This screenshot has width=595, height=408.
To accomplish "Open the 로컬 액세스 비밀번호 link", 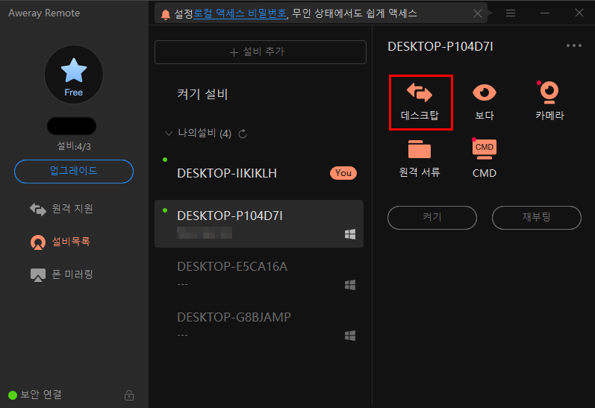I will click(x=240, y=13).
